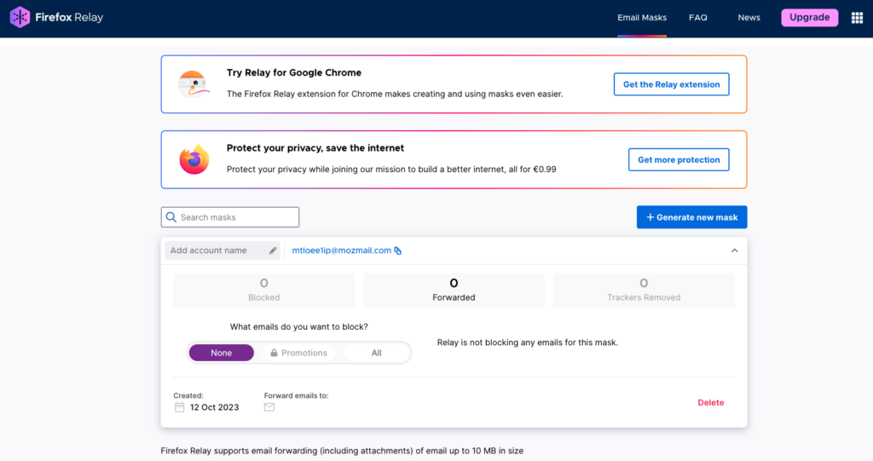Image resolution: width=873 pixels, height=461 pixels.
Task: Delete this email mask
Action: (710, 402)
